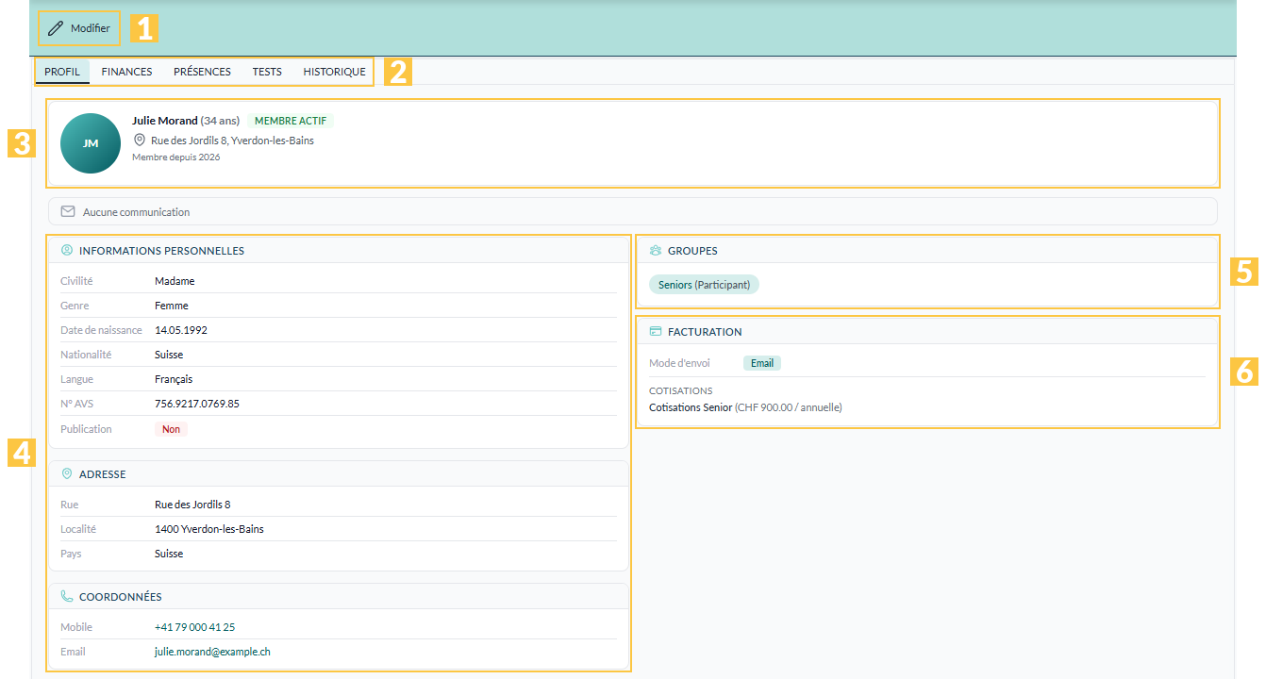Click the pin icon of Adresse section

click(x=67, y=474)
